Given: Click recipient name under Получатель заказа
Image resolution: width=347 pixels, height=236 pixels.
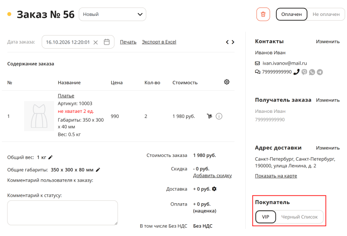Looking at the screenshot, I should pyautogui.click(x=270, y=111).
